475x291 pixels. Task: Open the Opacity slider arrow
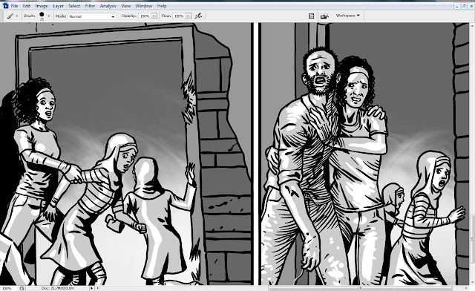pyautogui.click(x=154, y=16)
